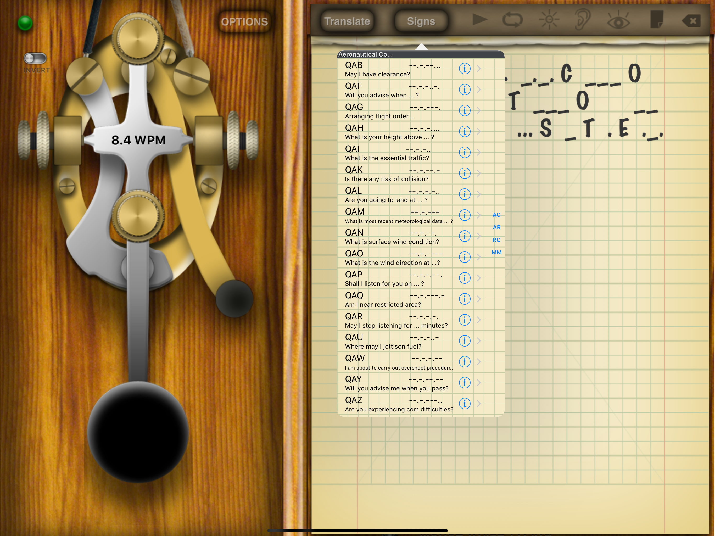Open info for QAM code
Viewport: 715px width, 536px height.
465,215
